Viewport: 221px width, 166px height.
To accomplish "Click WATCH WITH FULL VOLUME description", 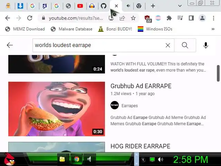I will pyautogui.click(x=158, y=67).
